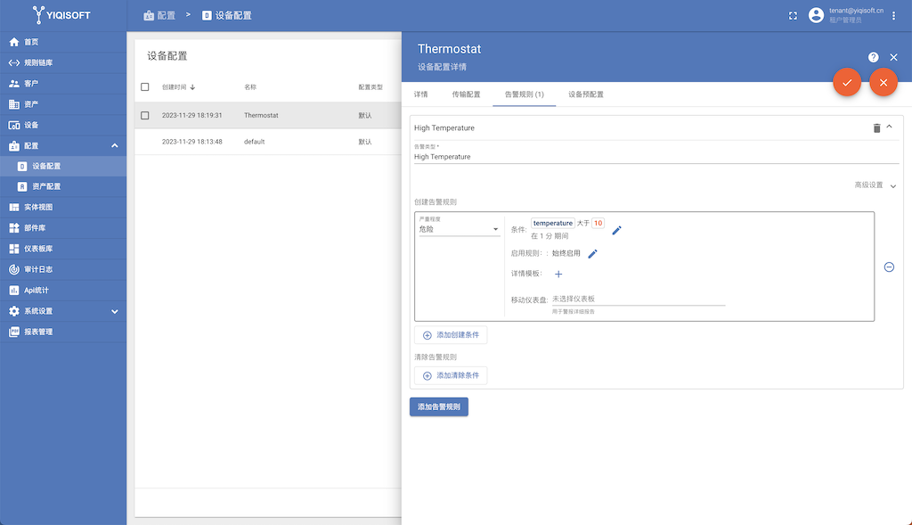912x525 pixels.
Task: Edit the enable rule schedule pencil
Action: 592,254
